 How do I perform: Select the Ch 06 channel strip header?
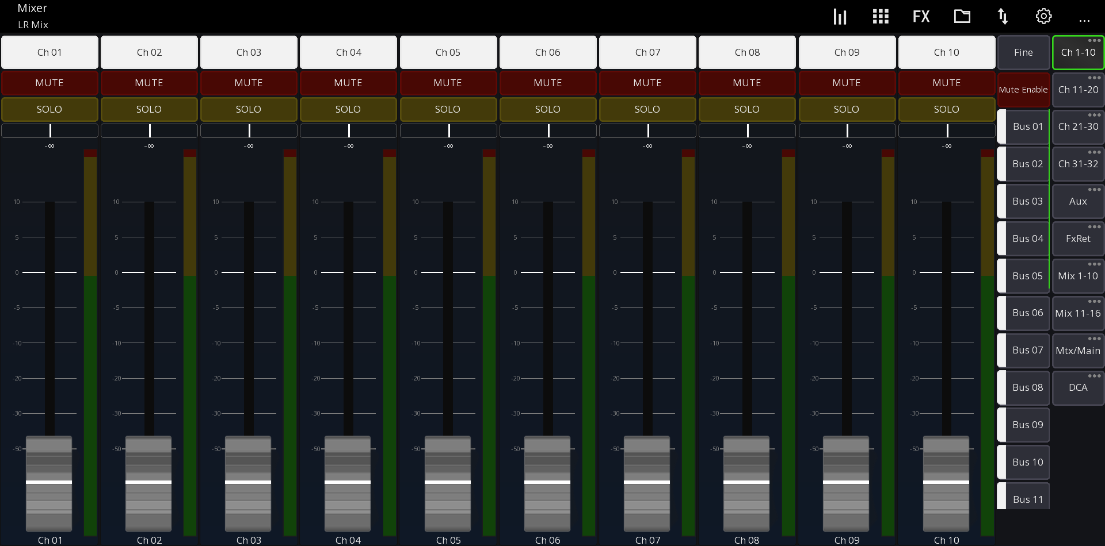[x=548, y=52]
